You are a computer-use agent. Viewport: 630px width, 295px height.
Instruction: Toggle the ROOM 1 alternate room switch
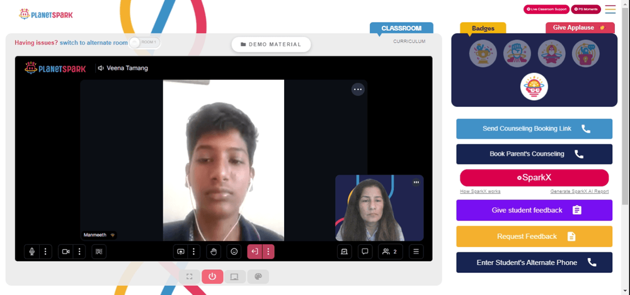(145, 42)
